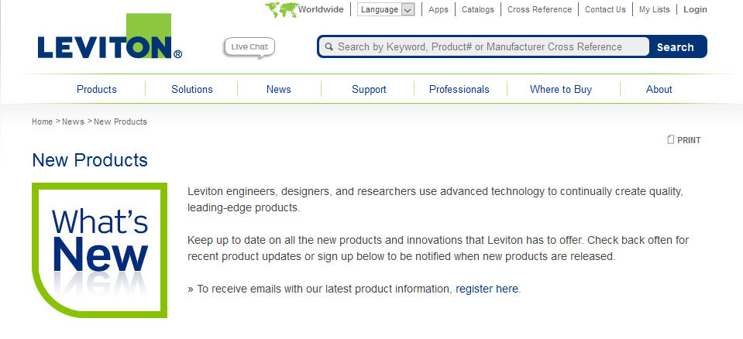The image size is (743, 339).
Task: Go to Where to Buy
Action: 561,89
